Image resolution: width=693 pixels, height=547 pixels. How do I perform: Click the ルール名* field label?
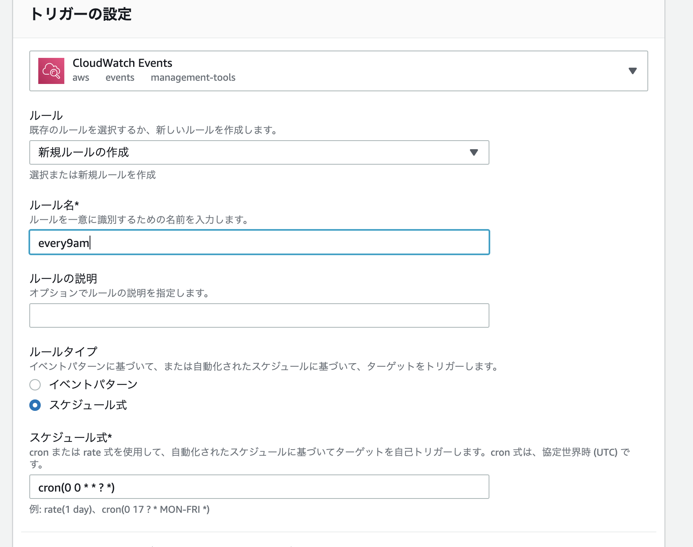pos(54,205)
